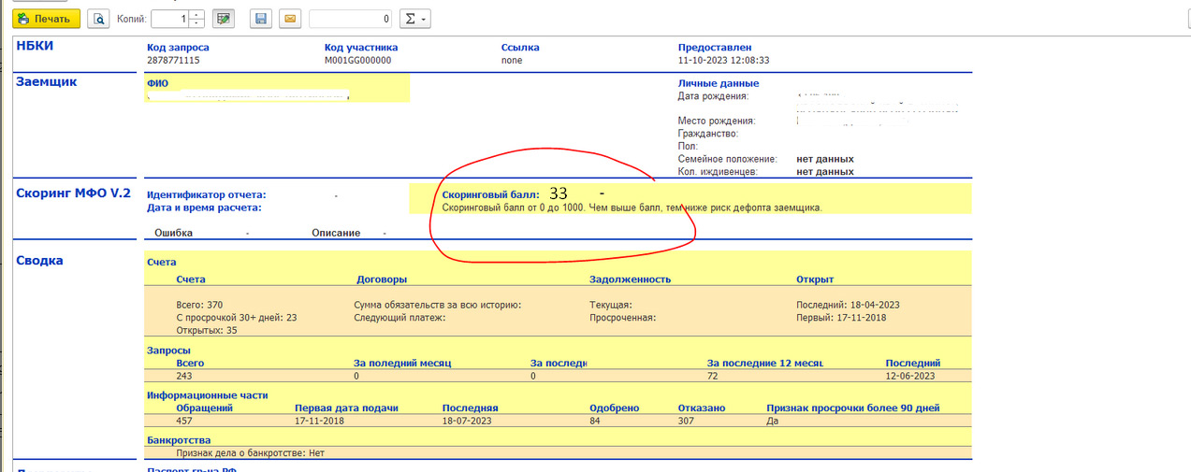Select the Ссылка value none
1191x472 pixels.
(x=512, y=60)
